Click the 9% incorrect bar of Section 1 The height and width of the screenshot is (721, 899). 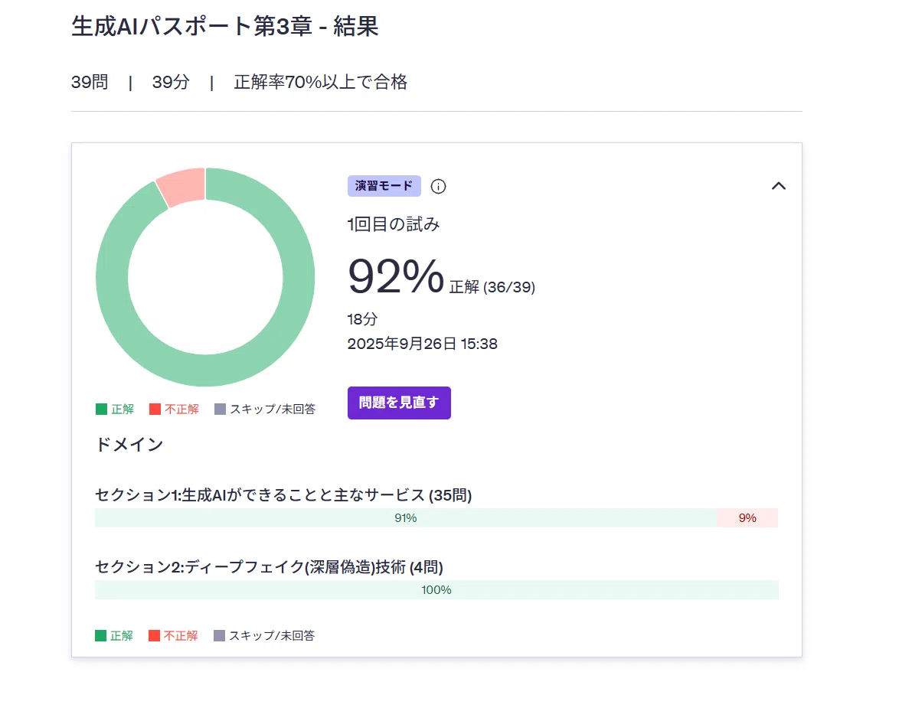point(747,518)
